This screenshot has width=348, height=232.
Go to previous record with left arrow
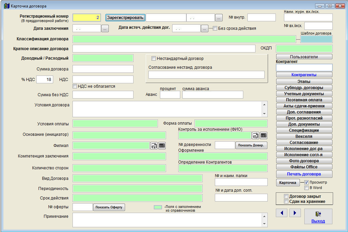(x=282, y=213)
